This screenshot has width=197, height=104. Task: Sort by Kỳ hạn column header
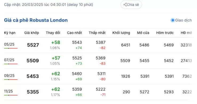[10, 33]
